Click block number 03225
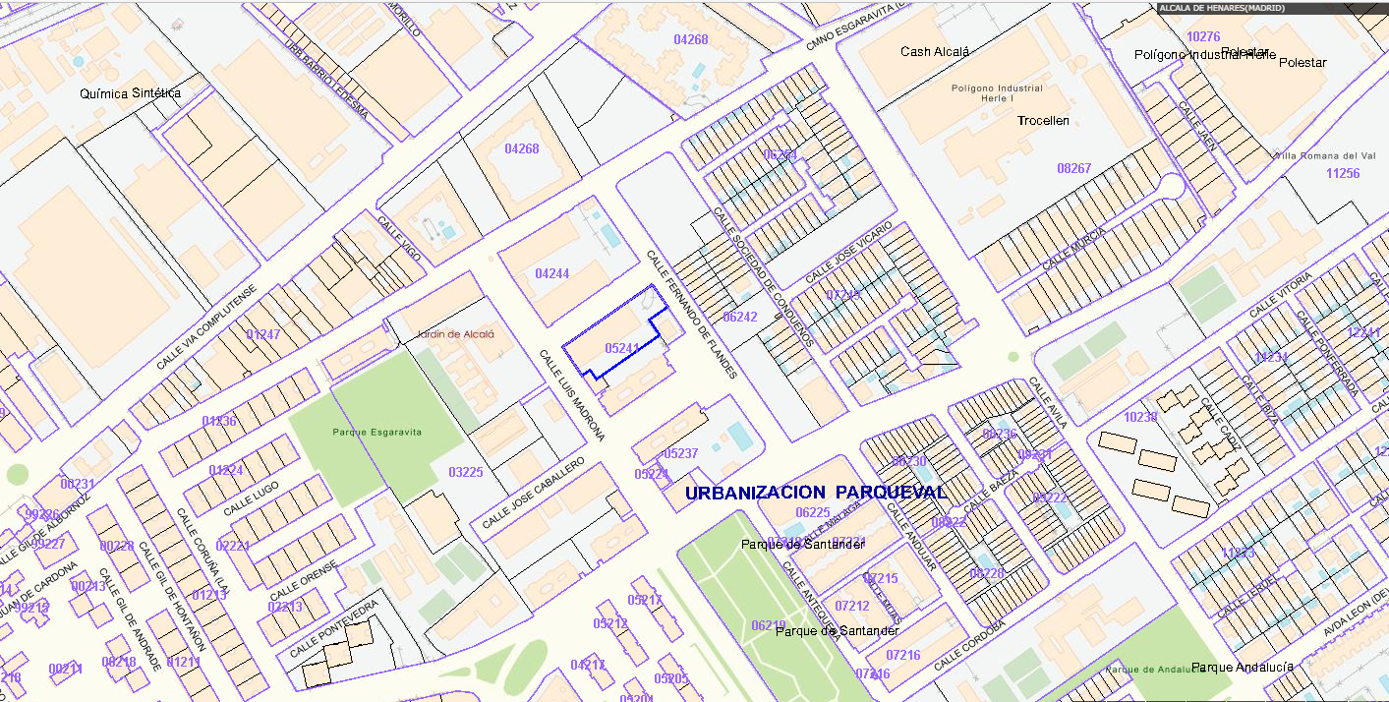Screen dimensions: 1389x702 [x=465, y=472]
